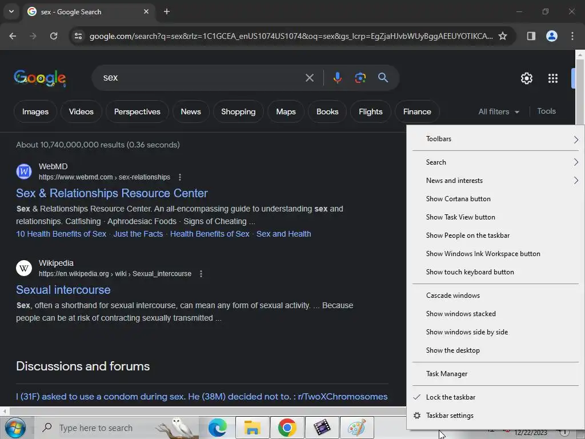
Task: Open Paint palette taskbar icon
Action: pos(357,428)
